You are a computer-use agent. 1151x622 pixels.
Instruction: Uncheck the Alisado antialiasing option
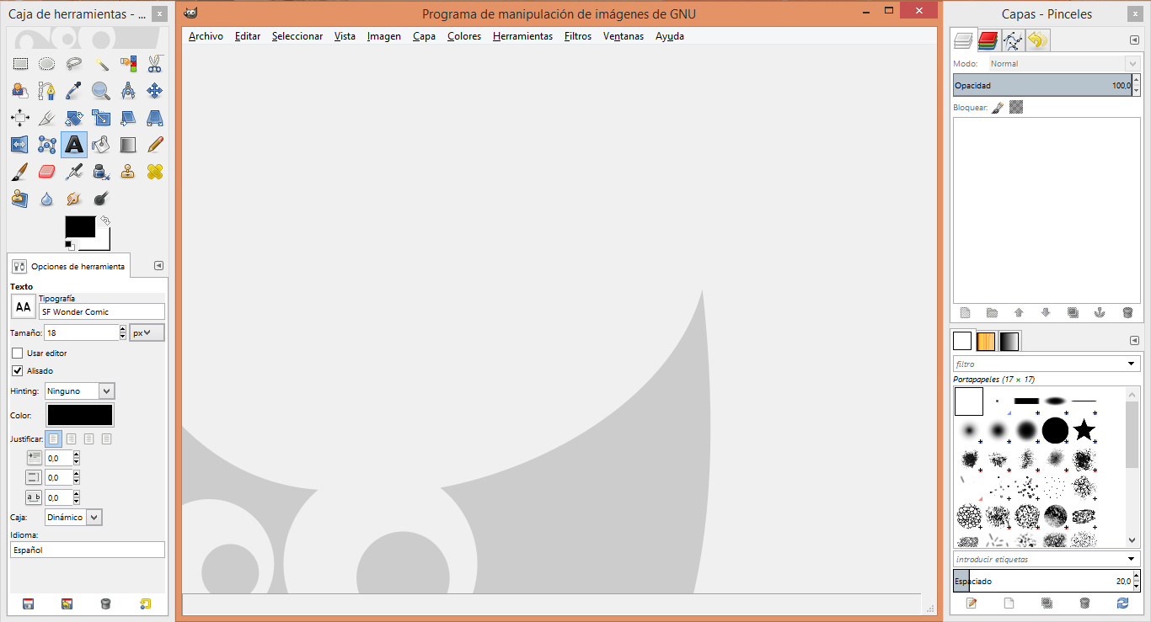pos(18,370)
